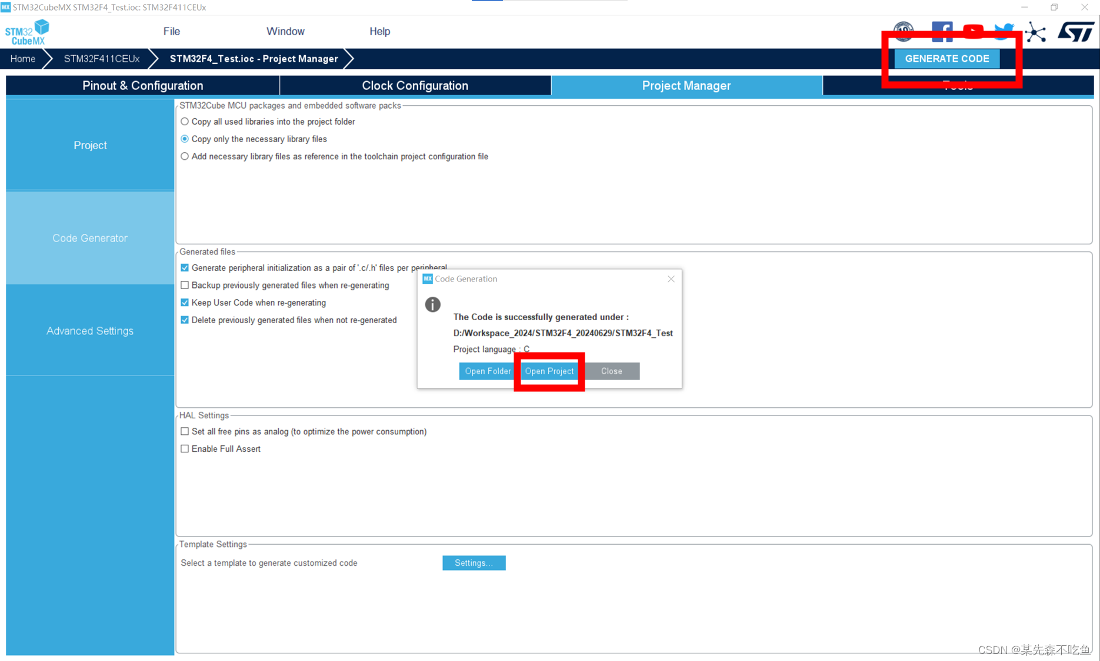Click Open Project in the dialog
This screenshot has height=661, width=1100.
pyautogui.click(x=549, y=371)
